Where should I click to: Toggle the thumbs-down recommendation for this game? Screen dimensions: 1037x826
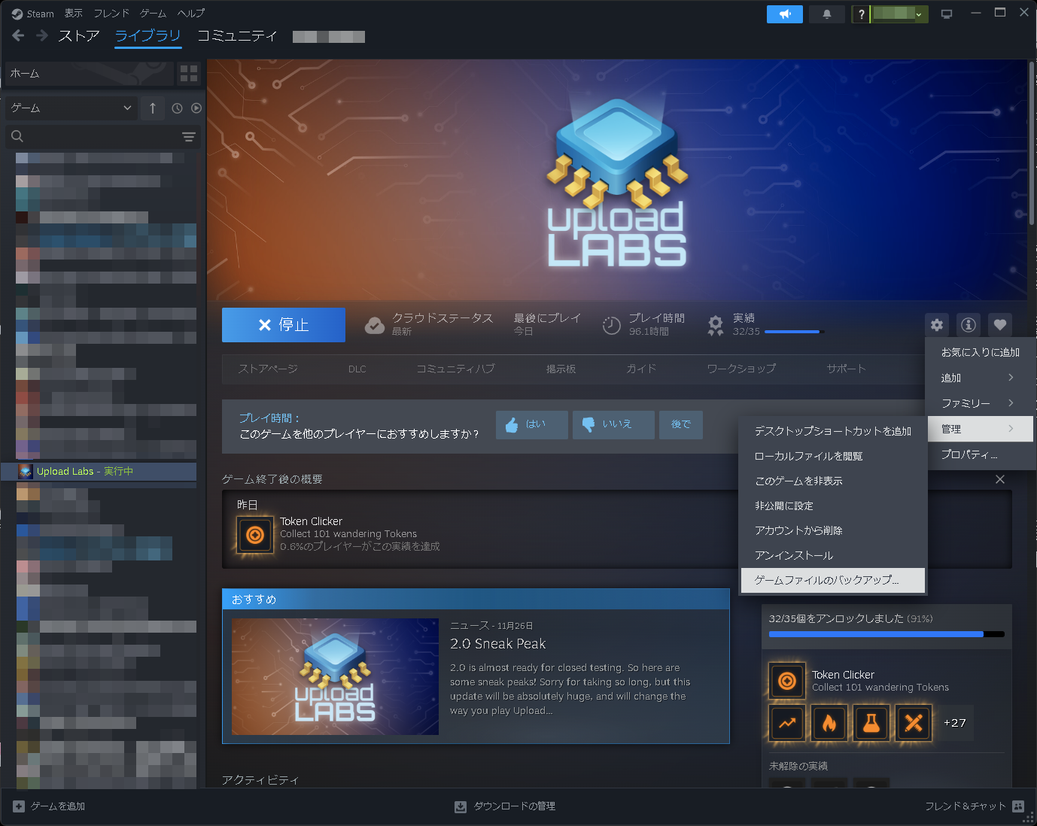(x=613, y=424)
